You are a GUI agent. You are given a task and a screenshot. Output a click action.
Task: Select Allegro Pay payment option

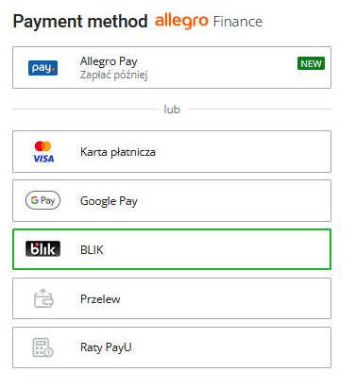[x=172, y=67]
